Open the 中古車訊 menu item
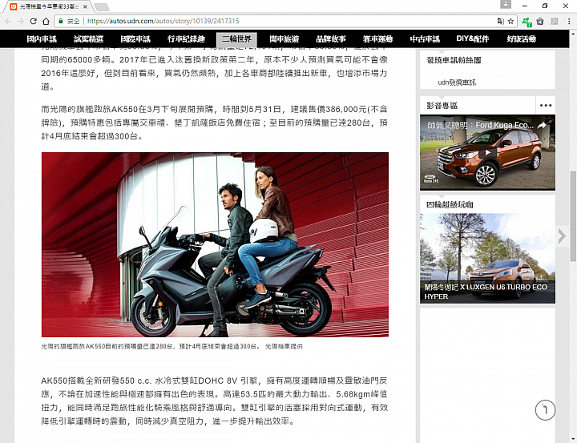Screen dimensions: 577x443 click(x=425, y=38)
